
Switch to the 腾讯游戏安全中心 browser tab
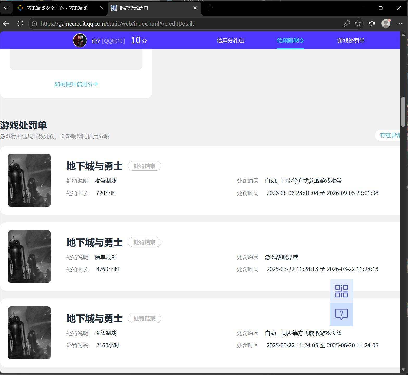pos(57,8)
